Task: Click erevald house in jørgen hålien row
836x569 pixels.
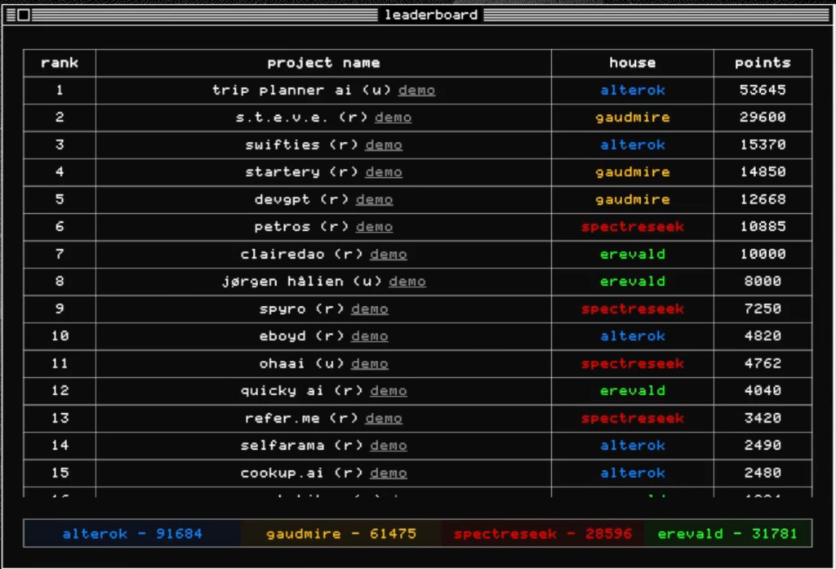Action: coord(633,282)
